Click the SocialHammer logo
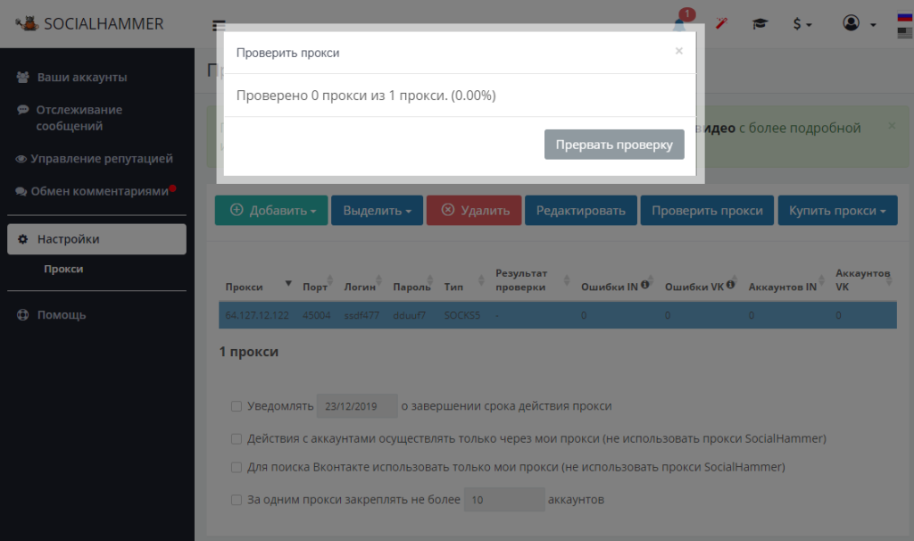914x541 pixels. click(89, 24)
